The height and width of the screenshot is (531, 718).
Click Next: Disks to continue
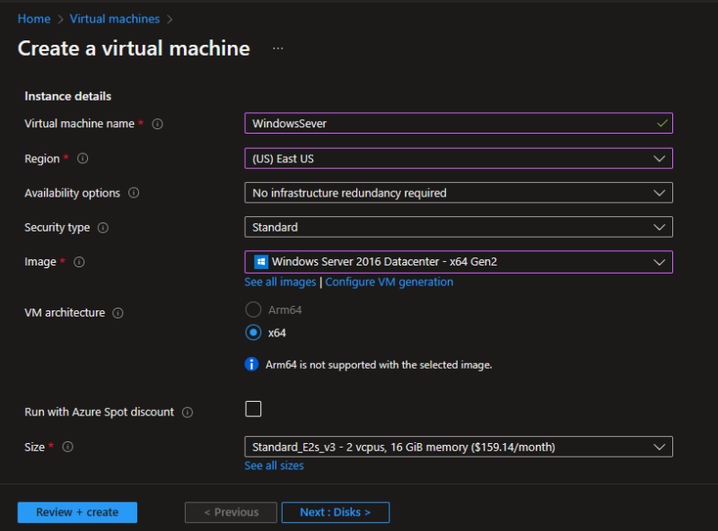tap(335, 511)
